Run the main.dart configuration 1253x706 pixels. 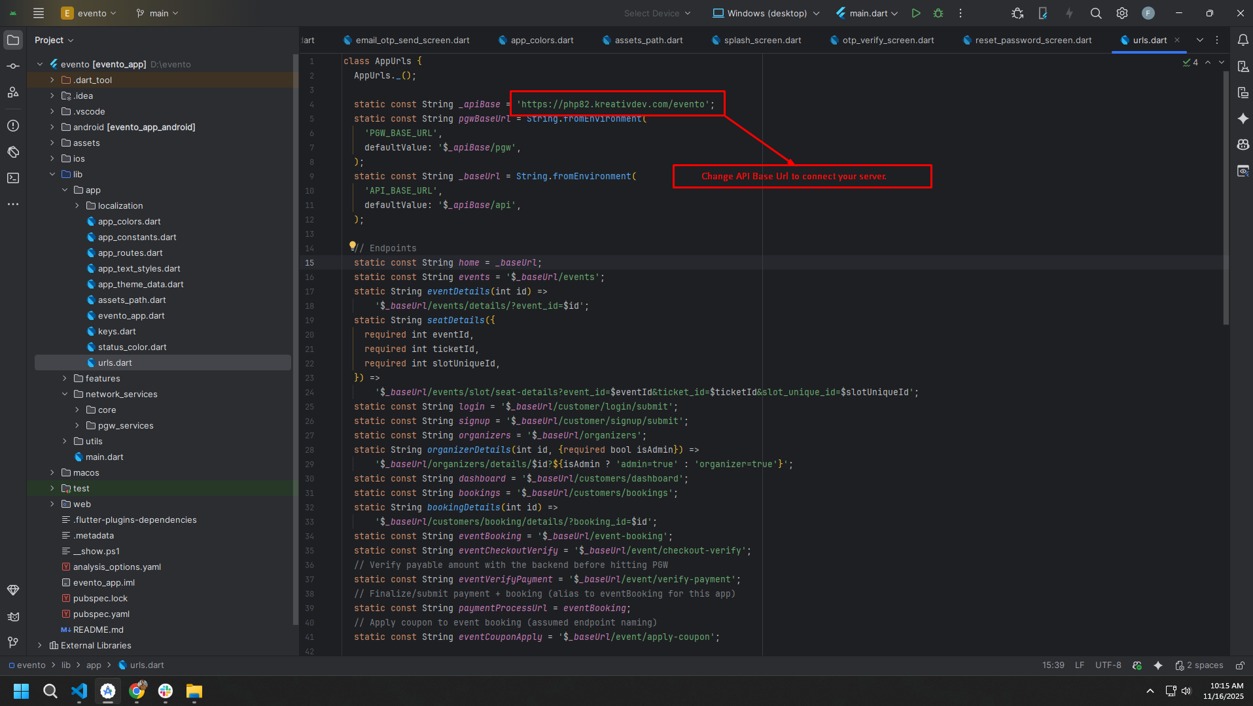click(916, 13)
